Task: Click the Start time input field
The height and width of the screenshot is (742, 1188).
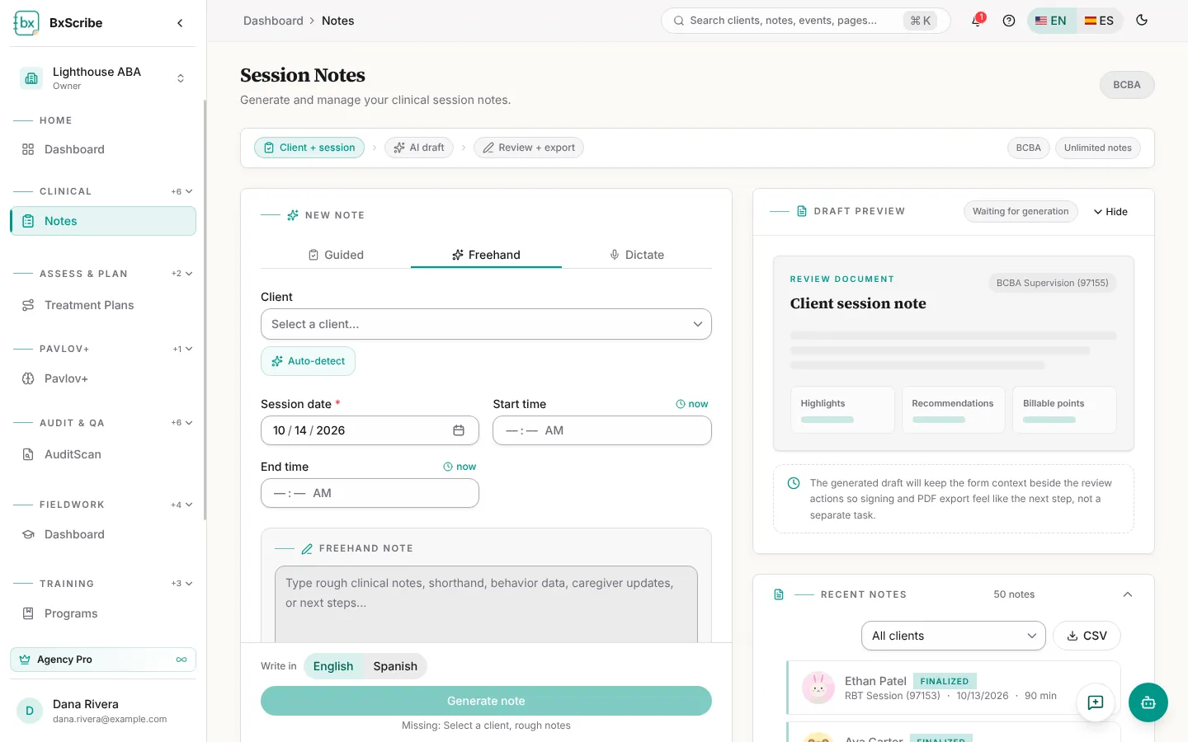Action: 602,430
